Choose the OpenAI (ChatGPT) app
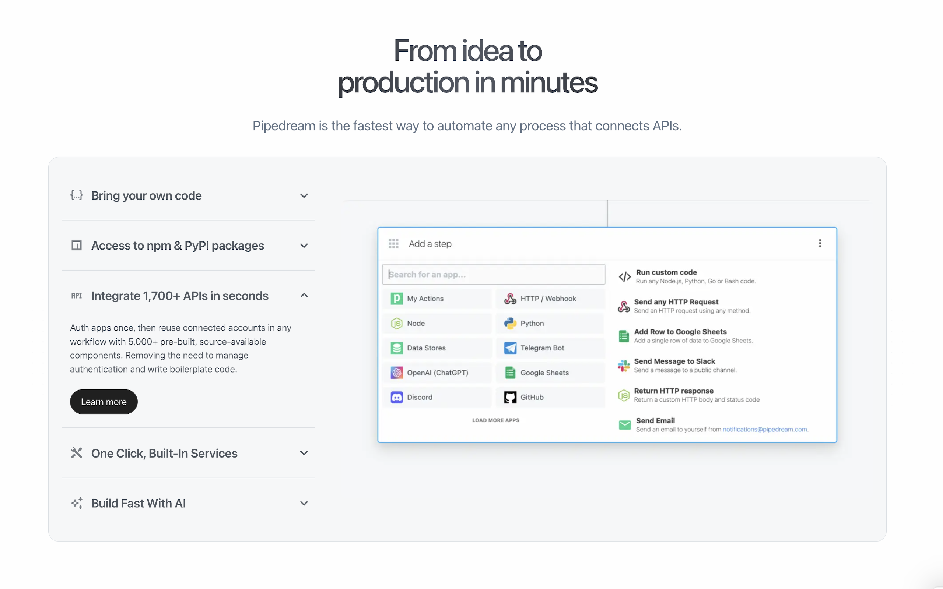The width and height of the screenshot is (943, 589). point(397,373)
